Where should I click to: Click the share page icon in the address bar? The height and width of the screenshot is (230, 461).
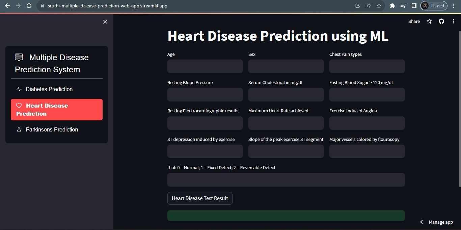click(368, 6)
